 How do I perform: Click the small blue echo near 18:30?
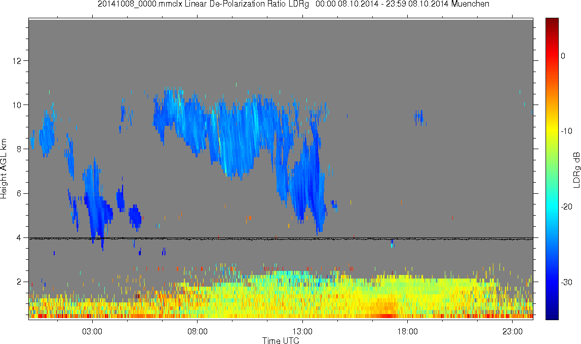coord(419,118)
